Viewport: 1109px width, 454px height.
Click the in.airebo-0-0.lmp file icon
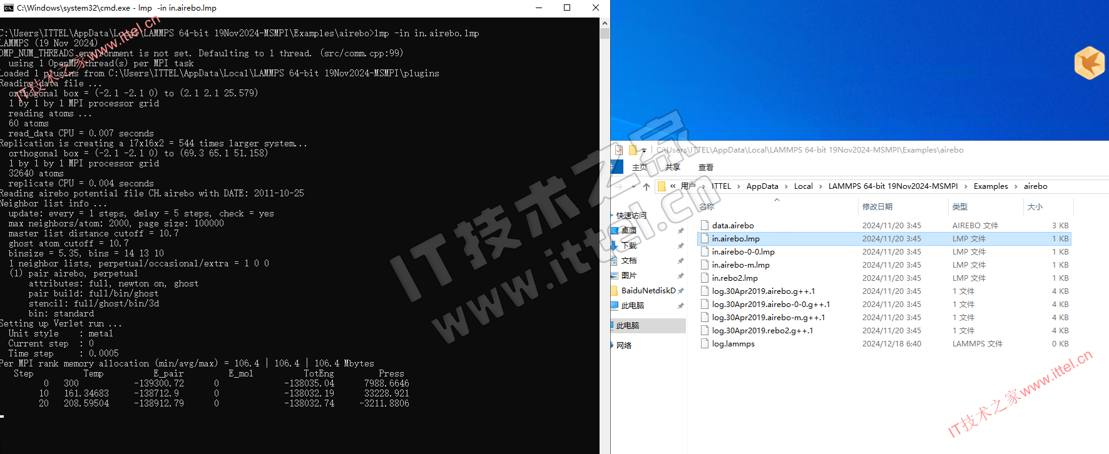click(x=705, y=251)
